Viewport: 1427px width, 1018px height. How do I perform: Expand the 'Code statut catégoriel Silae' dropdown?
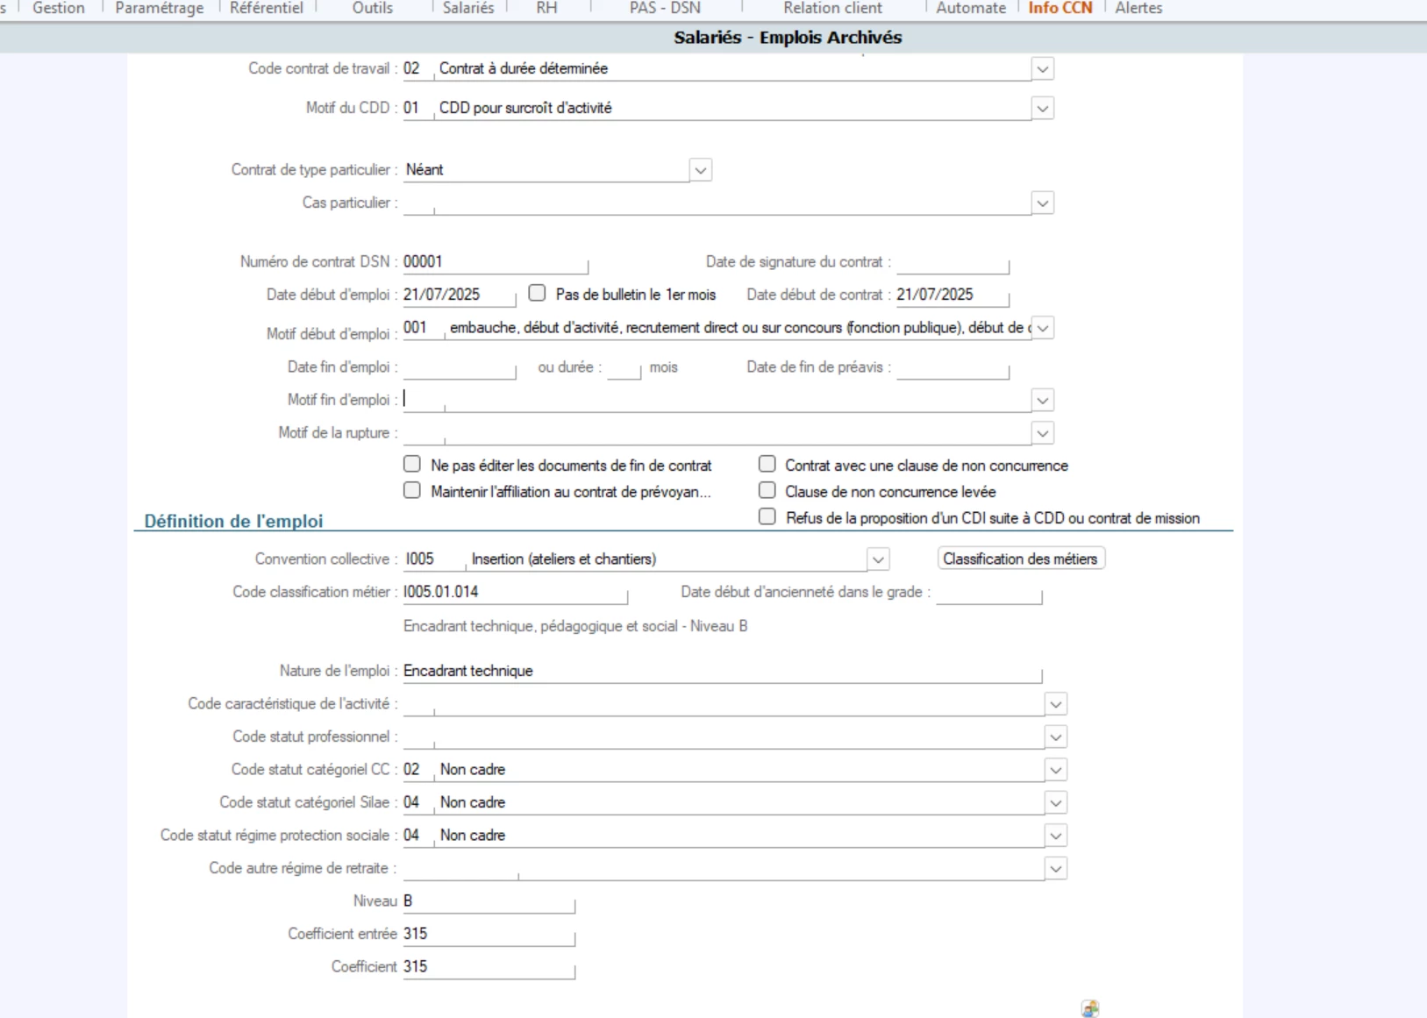coord(1056,802)
